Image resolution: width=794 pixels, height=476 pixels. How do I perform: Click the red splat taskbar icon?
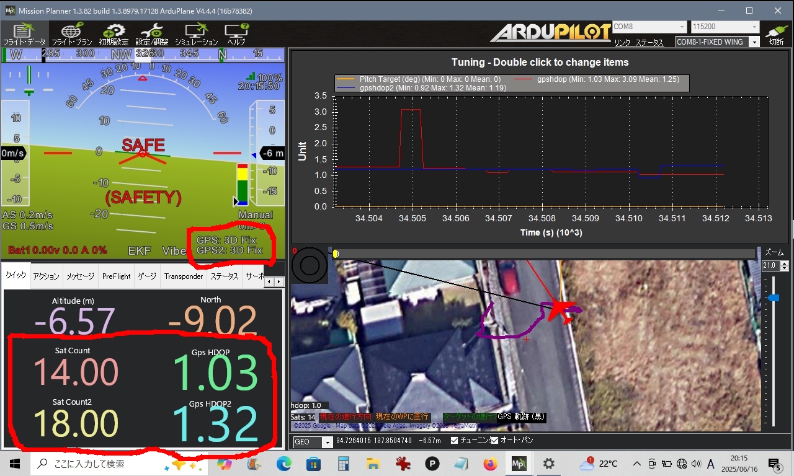pos(403,464)
